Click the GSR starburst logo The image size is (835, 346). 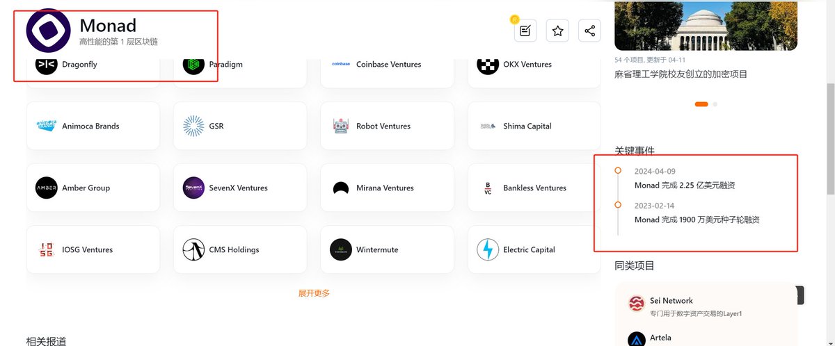(193, 126)
